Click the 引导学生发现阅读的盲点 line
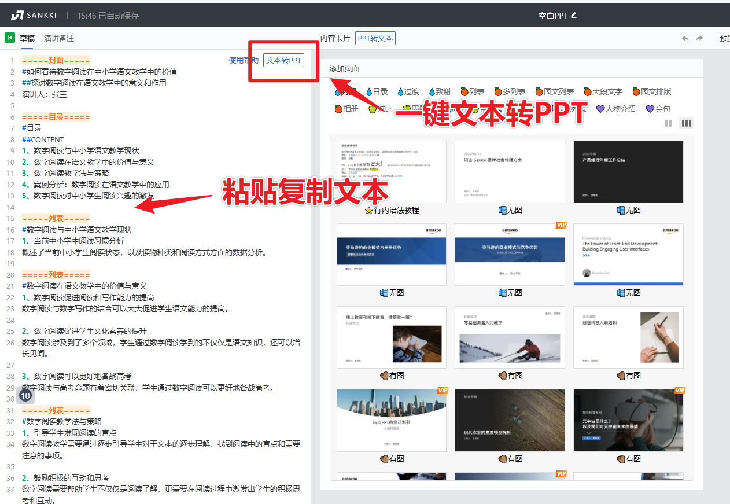Screen dimensions: 730x504 click(69, 433)
